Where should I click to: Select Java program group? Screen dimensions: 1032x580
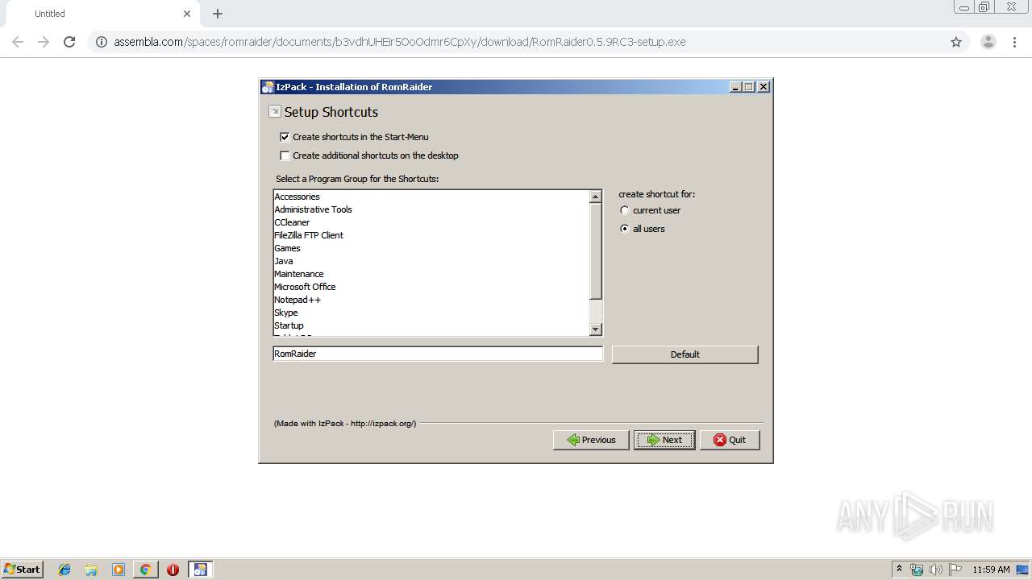tap(431, 261)
